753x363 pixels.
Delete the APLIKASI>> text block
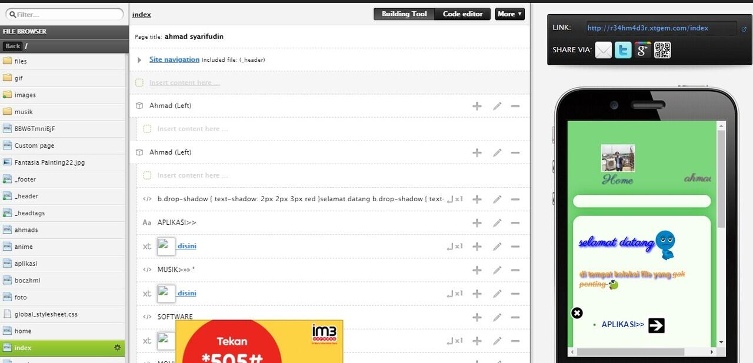point(515,223)
